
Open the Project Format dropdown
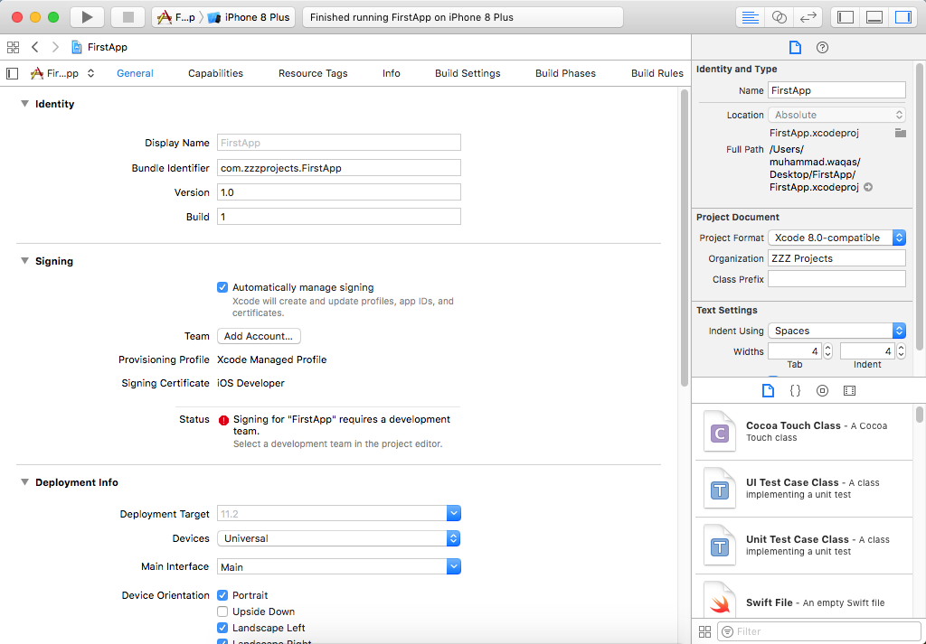[x=836, y=238]
